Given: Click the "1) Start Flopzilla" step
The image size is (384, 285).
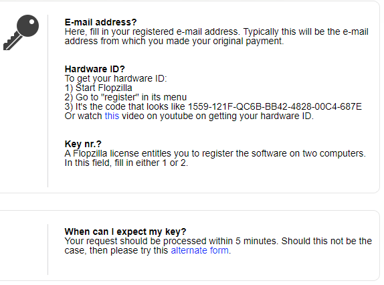Looking at the screenshot, I should tap(98, 88).
